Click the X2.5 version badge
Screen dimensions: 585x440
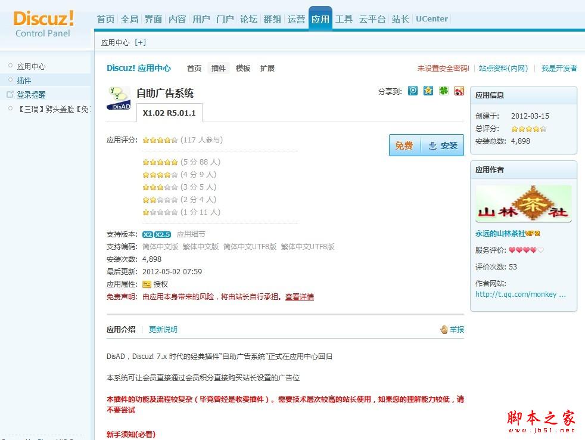point(163,234)
